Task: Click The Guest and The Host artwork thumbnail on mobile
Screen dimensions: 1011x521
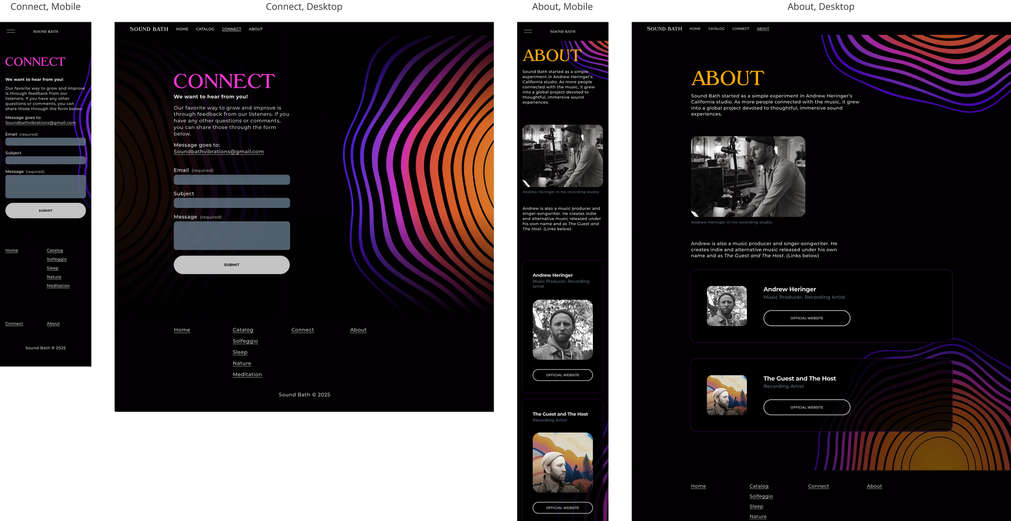Action: (562, 462)
